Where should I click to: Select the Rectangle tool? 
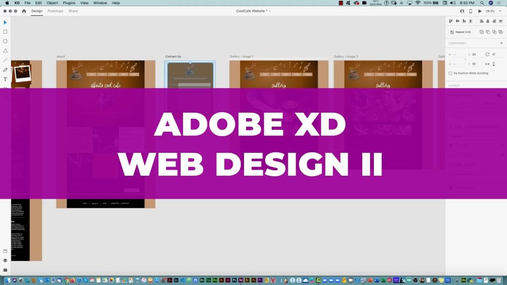point(5,31)
